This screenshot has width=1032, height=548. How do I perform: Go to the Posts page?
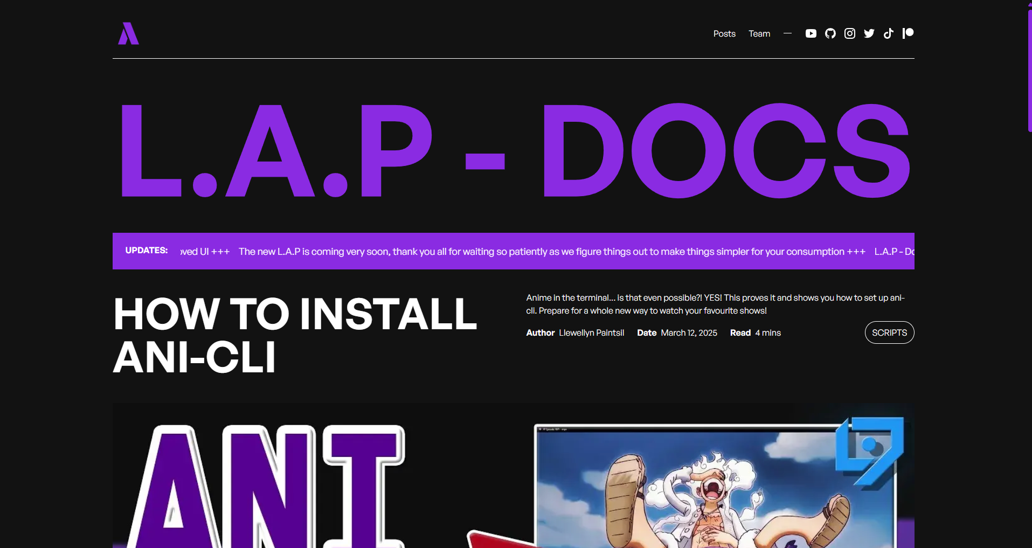(724, 33)
